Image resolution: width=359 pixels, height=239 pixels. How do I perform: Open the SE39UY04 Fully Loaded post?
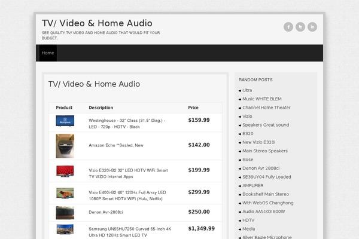(267, 177)
